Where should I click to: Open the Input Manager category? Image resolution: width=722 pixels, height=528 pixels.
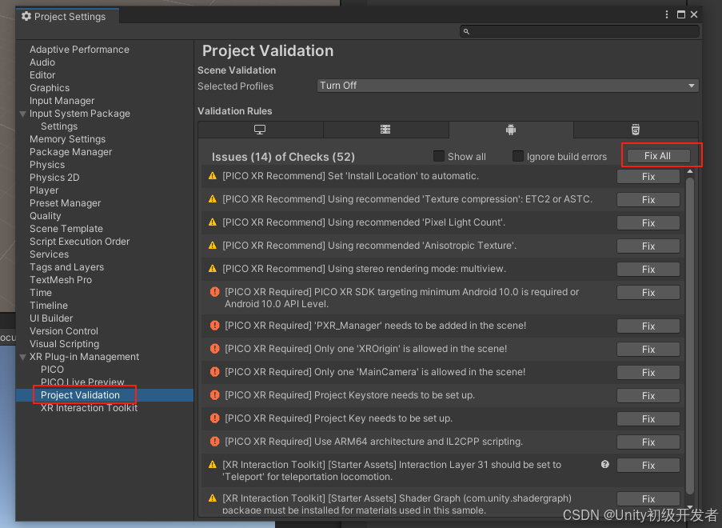tap(62, 101)
